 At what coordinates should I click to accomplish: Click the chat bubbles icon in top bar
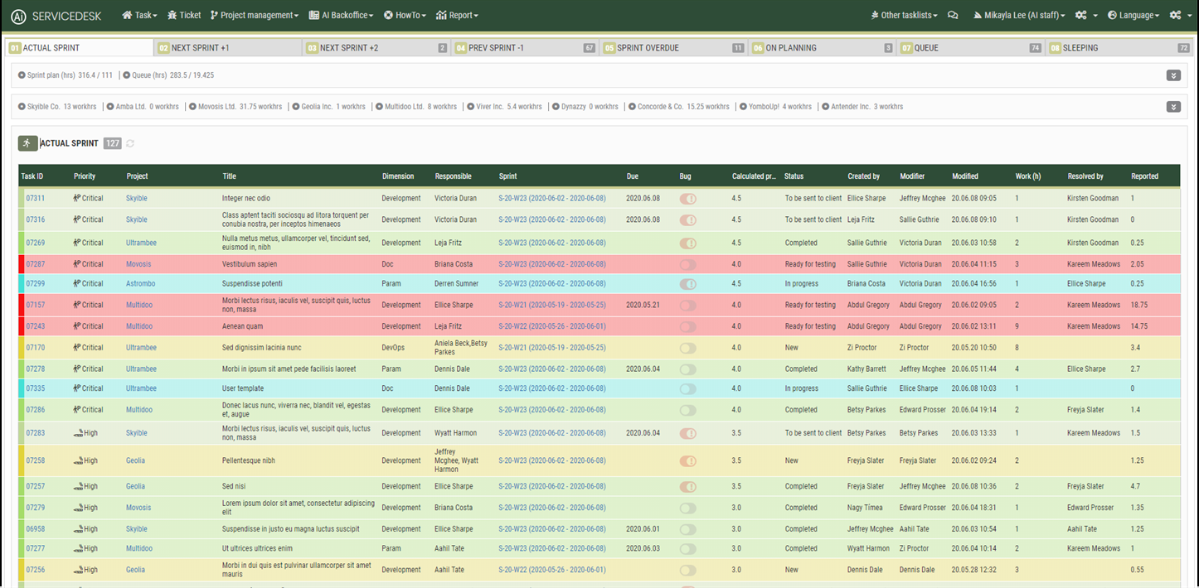[954, 15]
